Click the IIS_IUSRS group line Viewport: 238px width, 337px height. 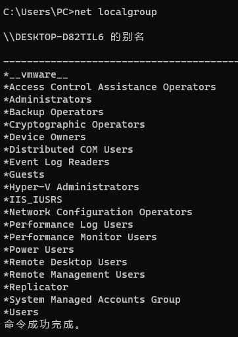click(x=33, y=199)
